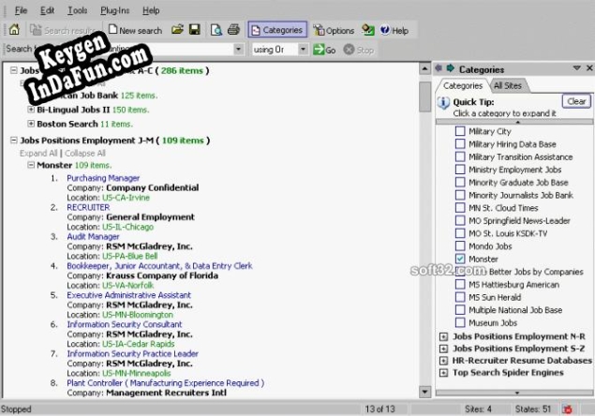Screen dimensions: 595x416
Task: Click the printer icon
Action: 233,30
